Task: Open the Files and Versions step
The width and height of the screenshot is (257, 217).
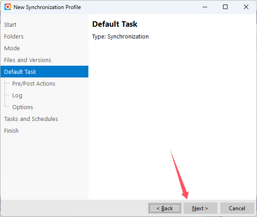Action: [28, 60]
